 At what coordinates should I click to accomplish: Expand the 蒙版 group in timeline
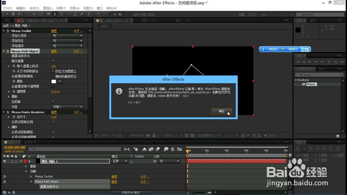pyautogui.click(x=26, y=167)
